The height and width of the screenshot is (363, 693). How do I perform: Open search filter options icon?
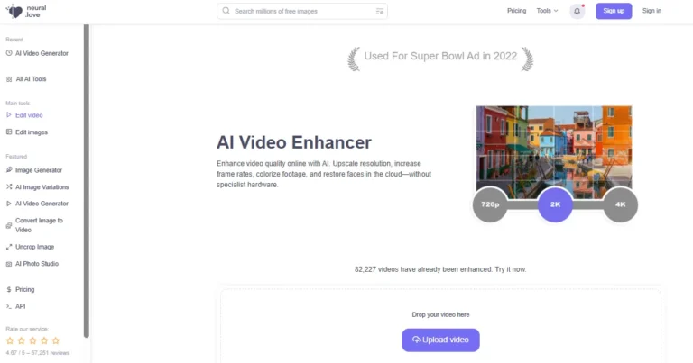click(379, 11)
